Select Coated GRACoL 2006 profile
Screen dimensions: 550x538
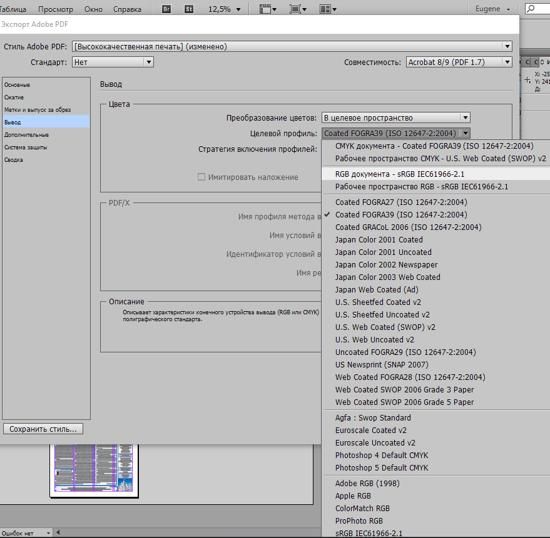pyautogui.click(x=435, y=227)
